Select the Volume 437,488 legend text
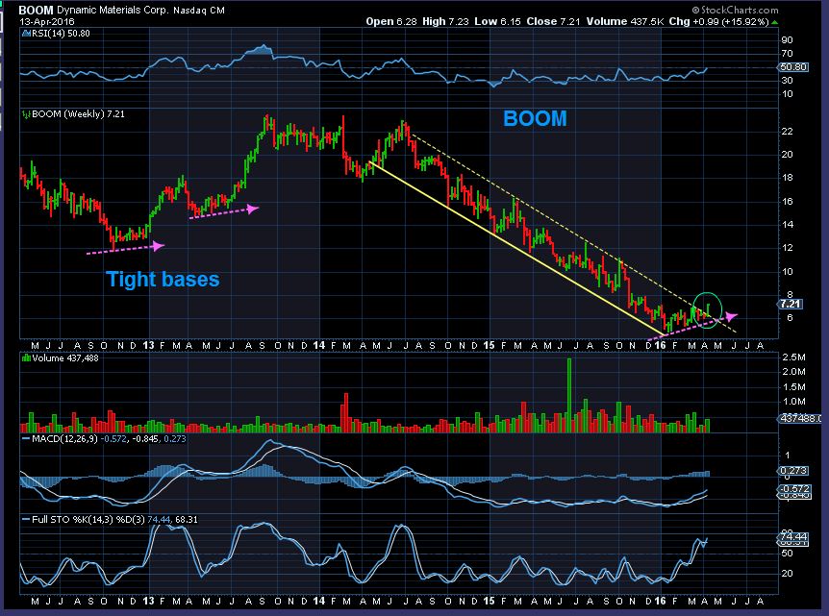Image resolution: width=829 pixels, height=616 pixels. tap(65, 358)
